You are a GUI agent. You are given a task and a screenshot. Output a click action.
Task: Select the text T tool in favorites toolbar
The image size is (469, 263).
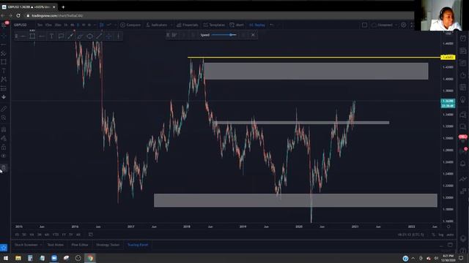coord(51,37)
